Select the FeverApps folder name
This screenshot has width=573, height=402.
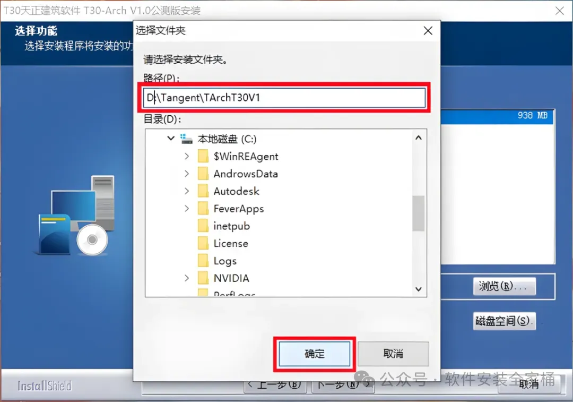coord(239,209)
